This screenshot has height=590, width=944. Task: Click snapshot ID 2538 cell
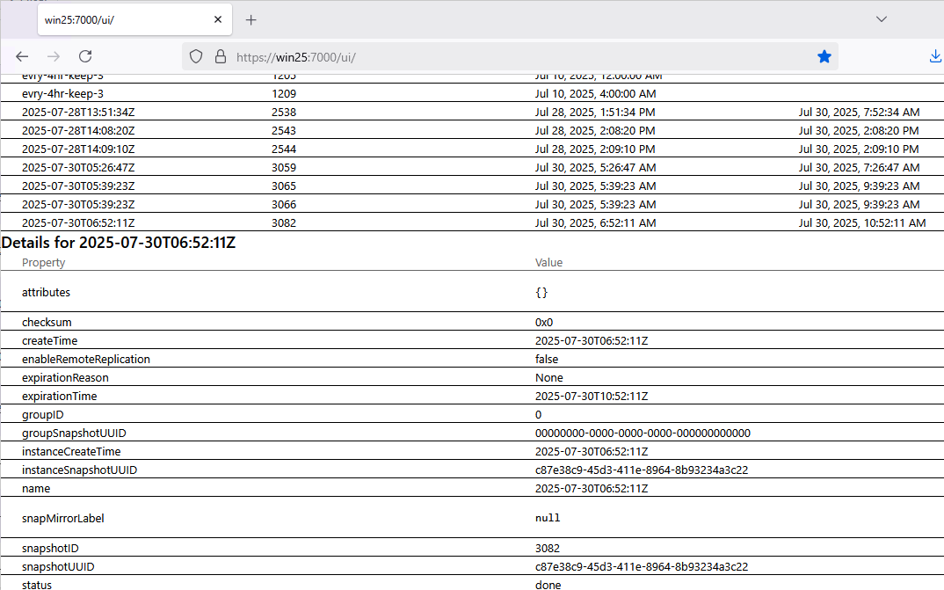tap(284, 112)
